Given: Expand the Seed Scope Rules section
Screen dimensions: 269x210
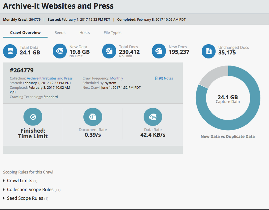Looking at the screenshot, I should [25, 198].
